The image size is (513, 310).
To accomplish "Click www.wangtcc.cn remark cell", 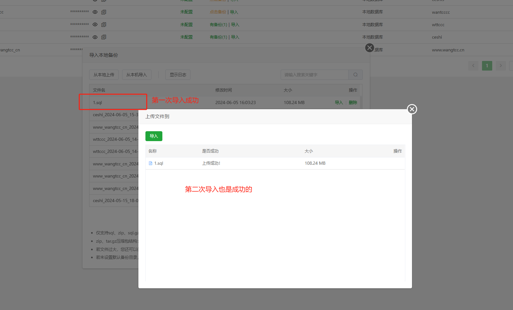I will [x=448, y=50].
